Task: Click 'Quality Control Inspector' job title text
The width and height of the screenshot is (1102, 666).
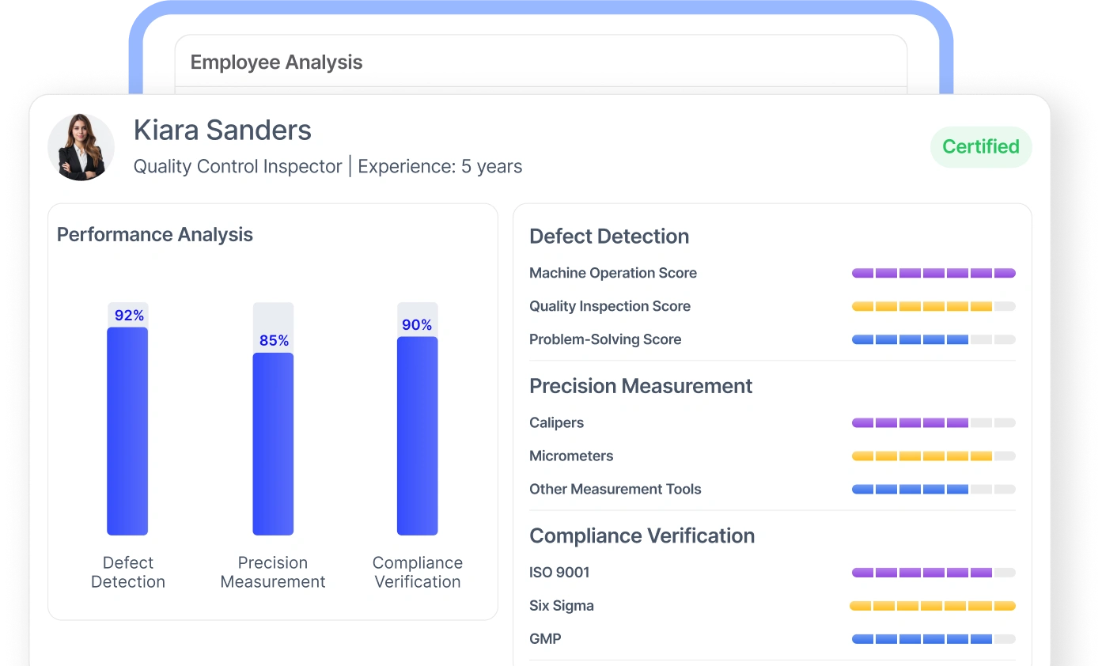Action: 237,167
